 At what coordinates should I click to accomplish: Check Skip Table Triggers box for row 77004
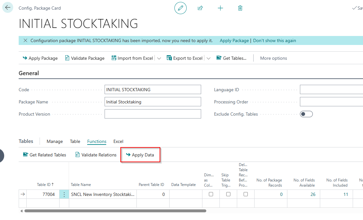click(228, 194)
